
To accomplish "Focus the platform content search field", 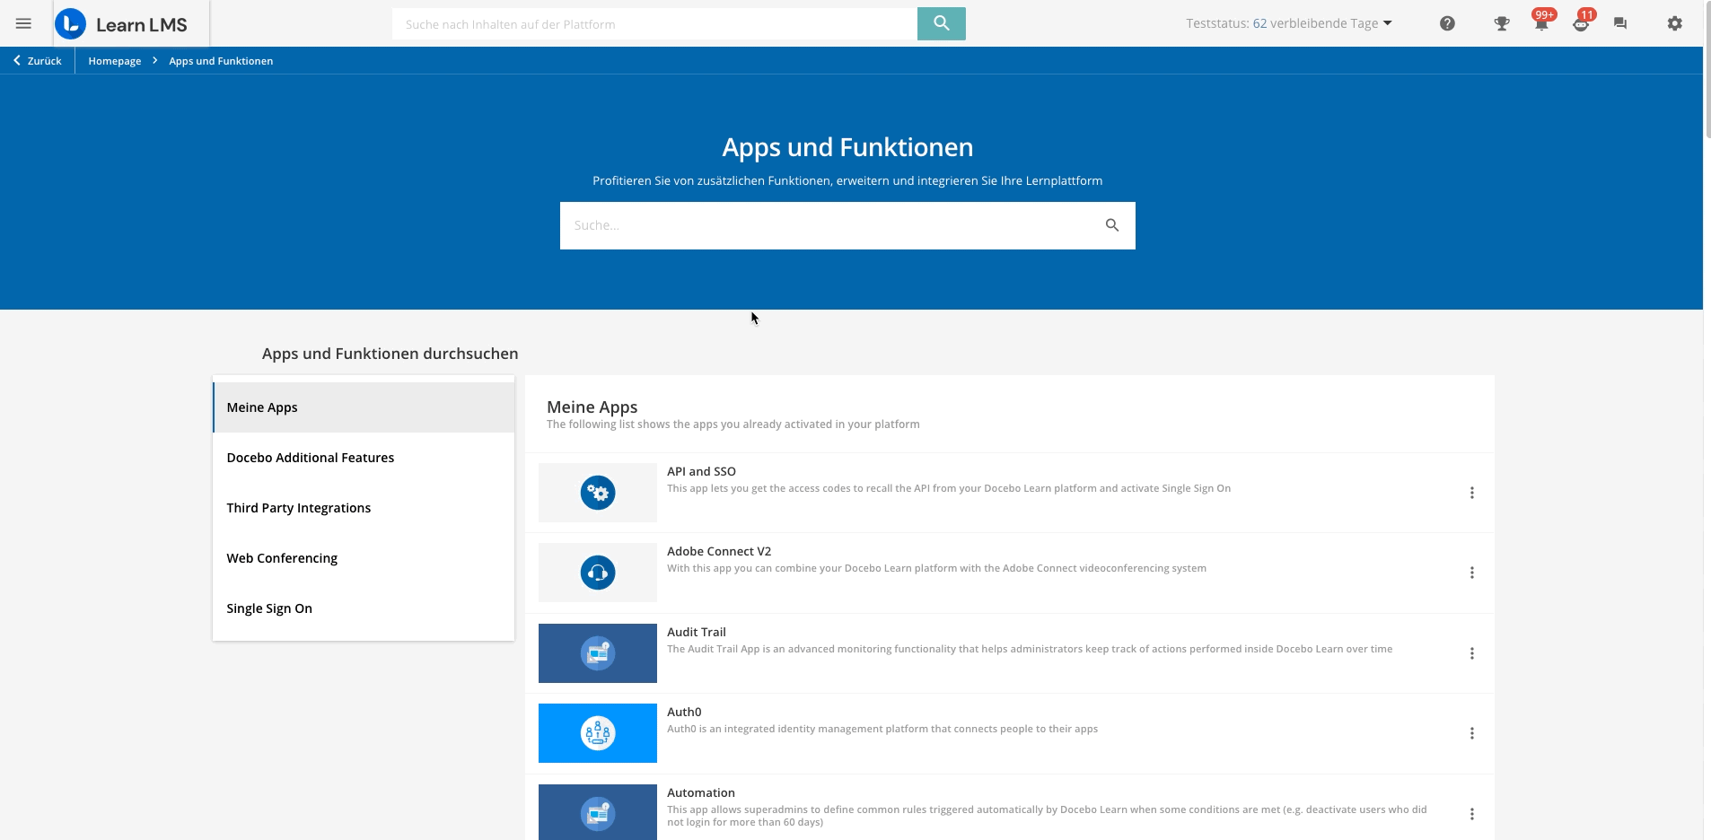I will [x=654, y=24].
